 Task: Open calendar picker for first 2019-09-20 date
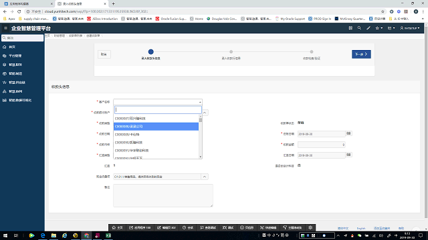[348, 133]
